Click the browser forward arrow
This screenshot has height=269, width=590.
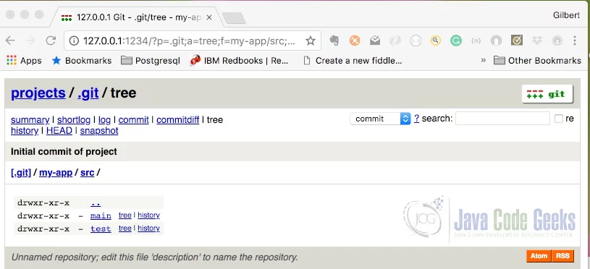[x=30, y=40]
